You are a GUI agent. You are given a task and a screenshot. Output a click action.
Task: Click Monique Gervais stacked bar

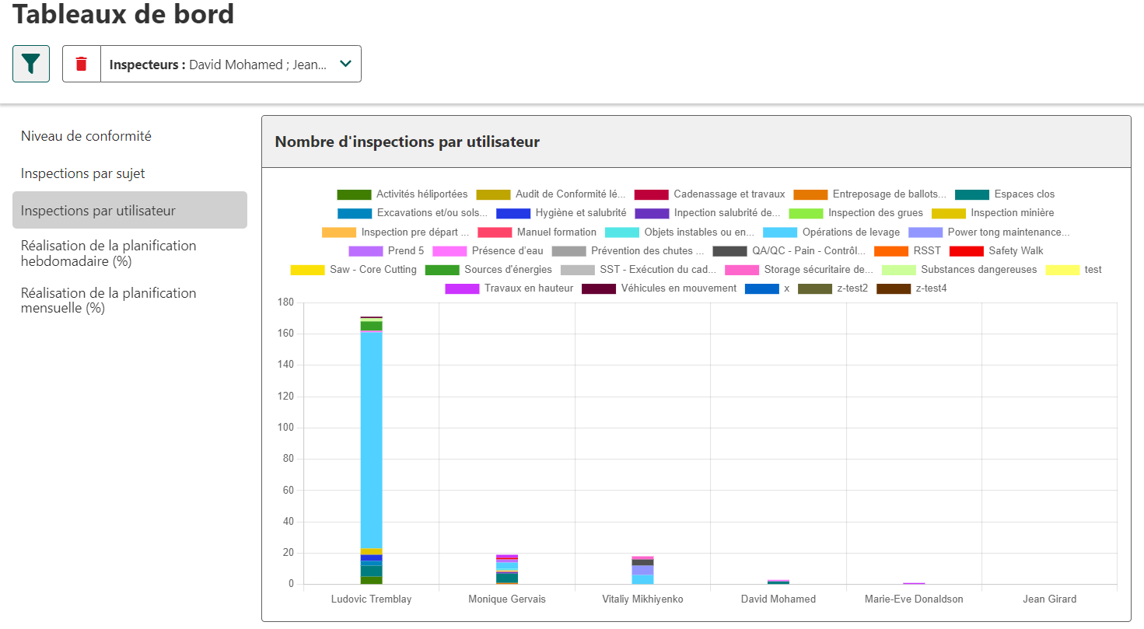(507, 569)
